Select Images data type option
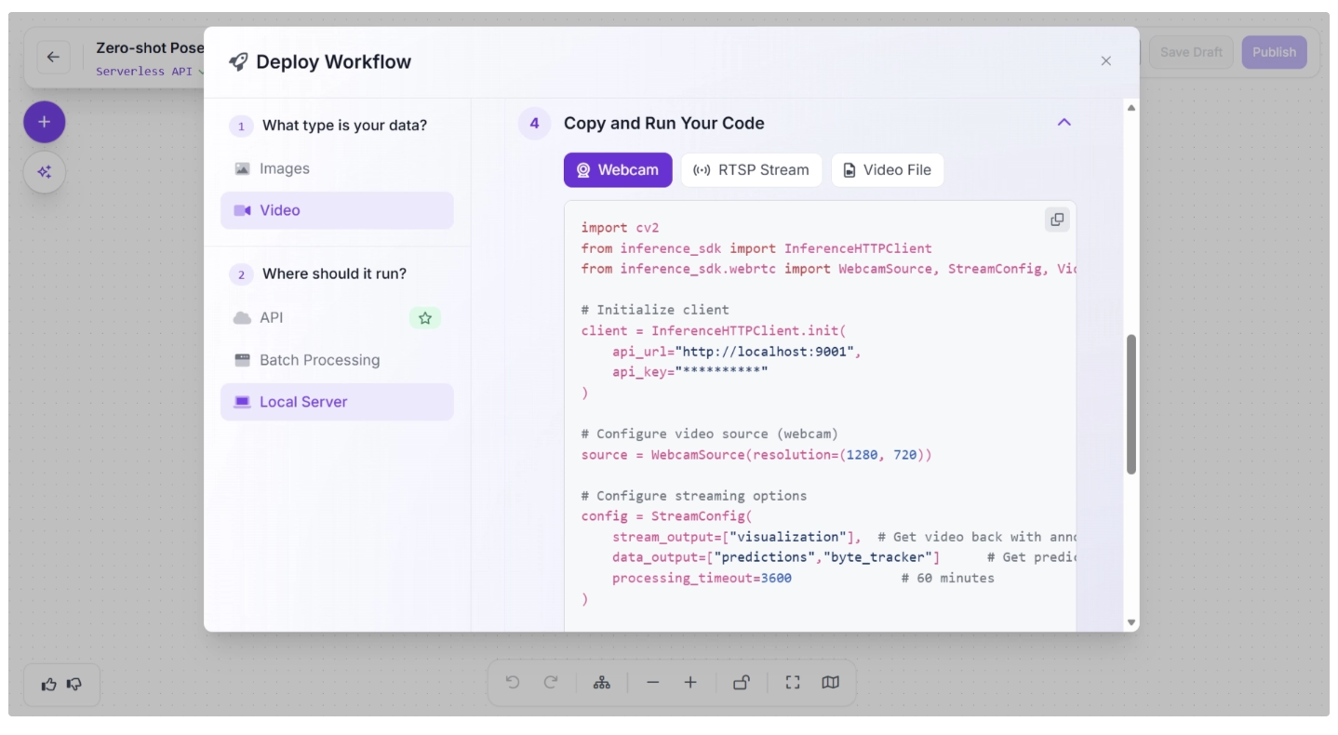1338x735 pixels. tap(284, 168)
